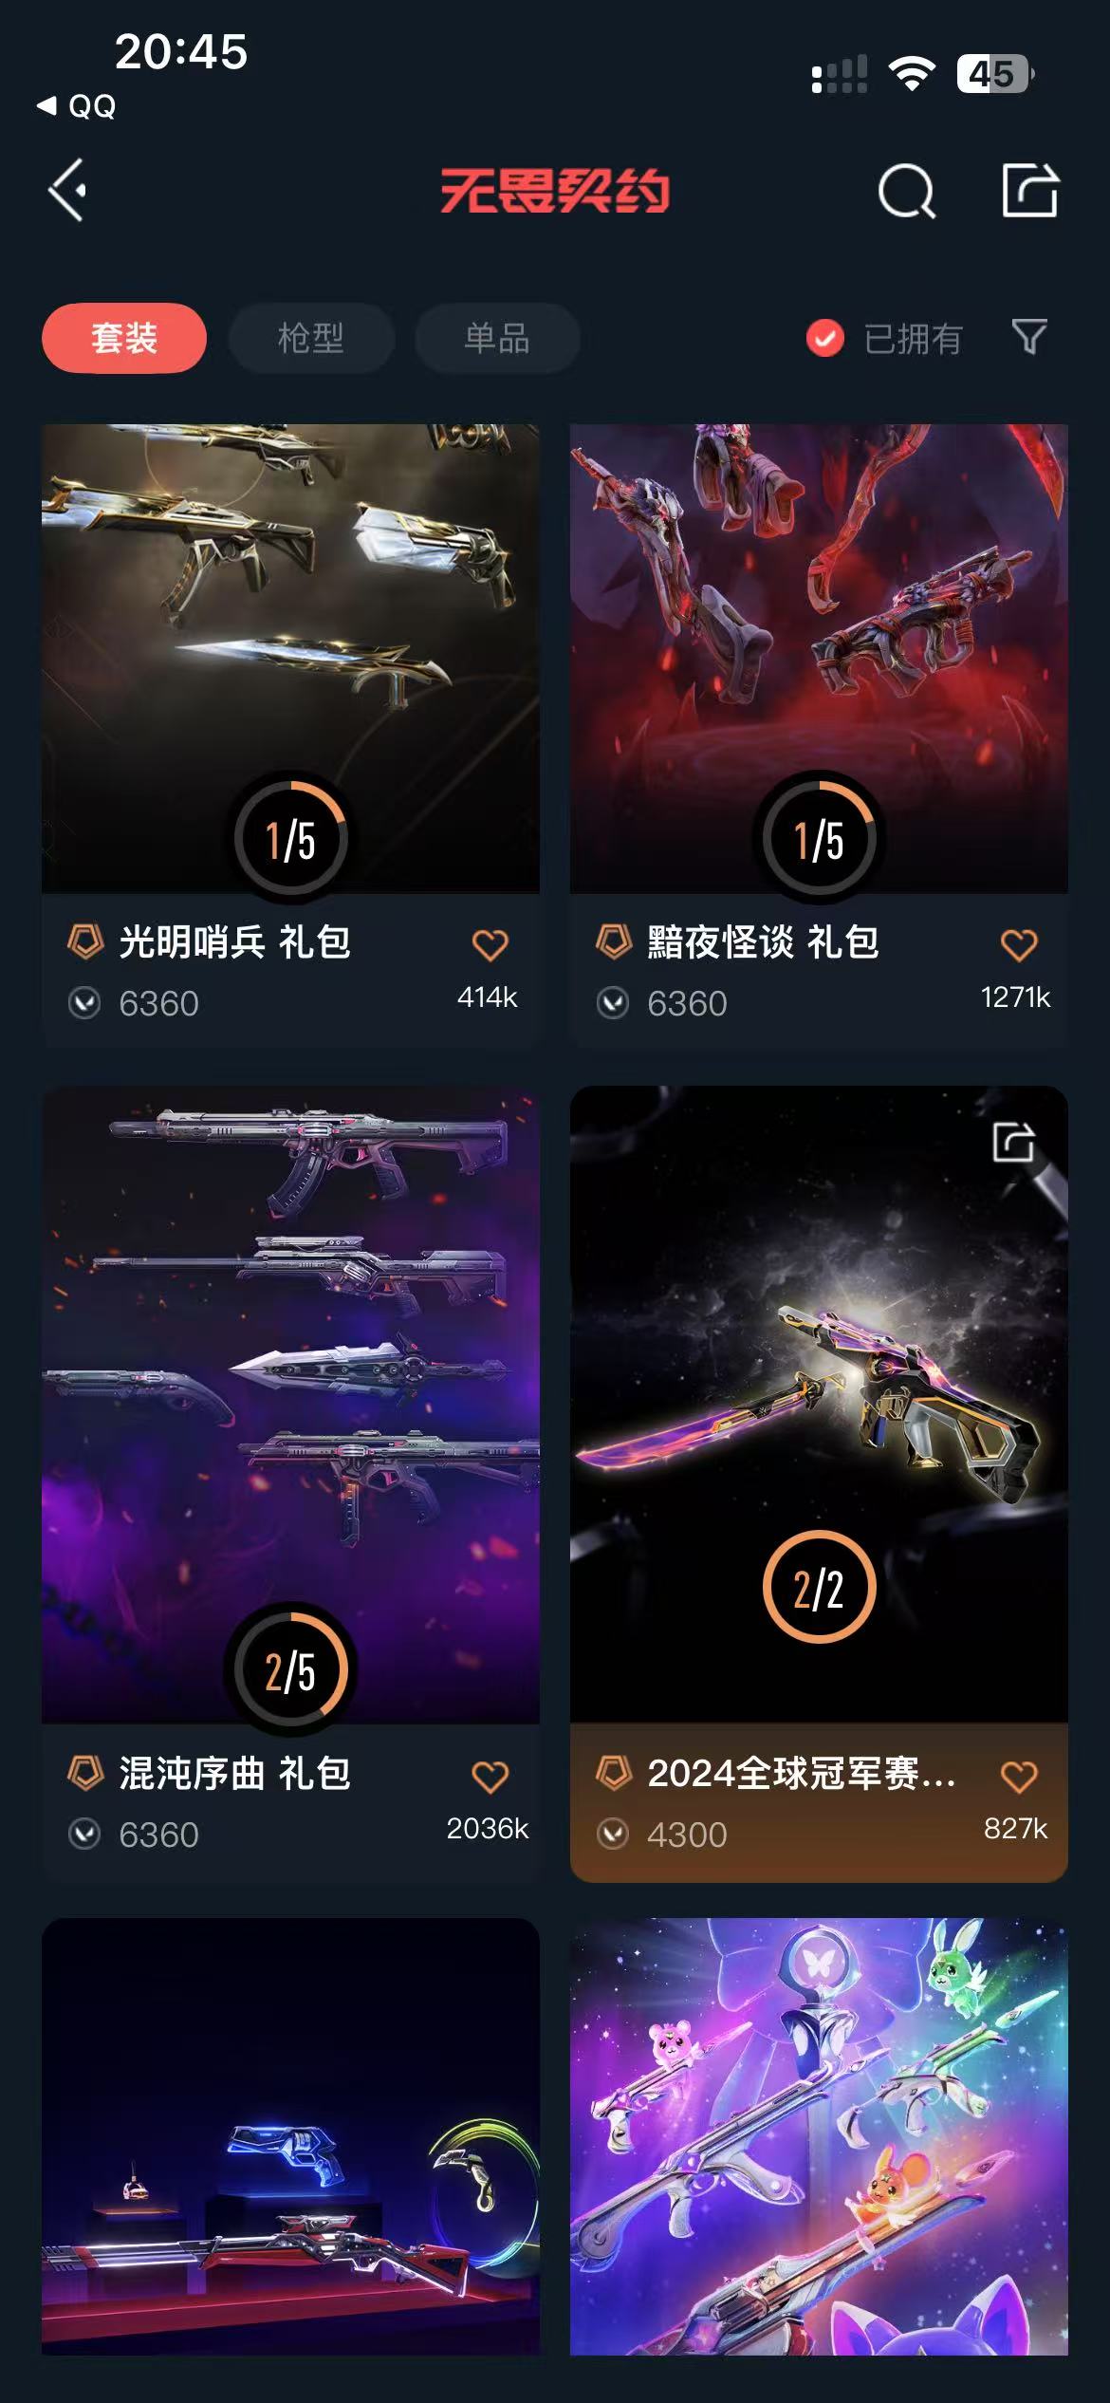Favorite the 光明哨兵 礼包 with heart icon
Screen dimensions: 1110x2403
[x=490, y=944]
